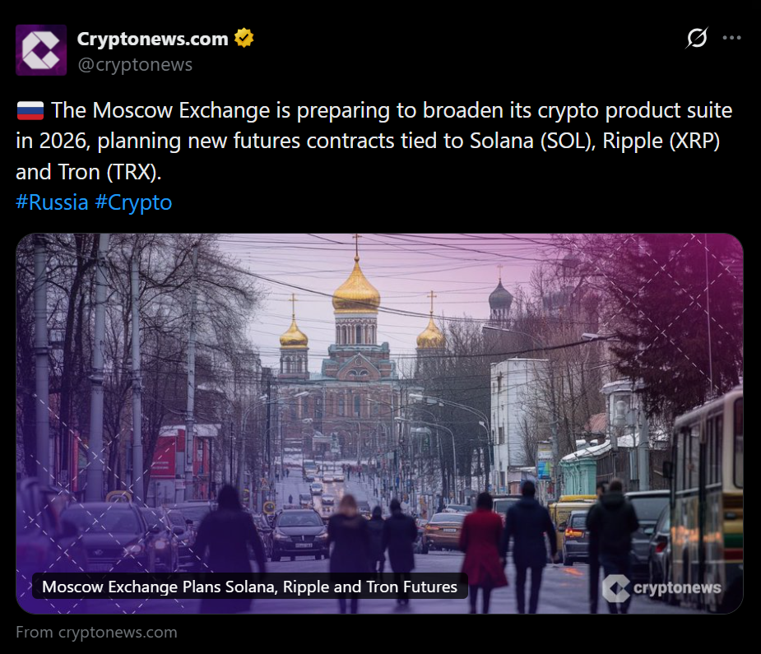The width and height of the screenshot is (761, 654).
Task: Open the three-dot more options menu
Action: click(731, 38)
